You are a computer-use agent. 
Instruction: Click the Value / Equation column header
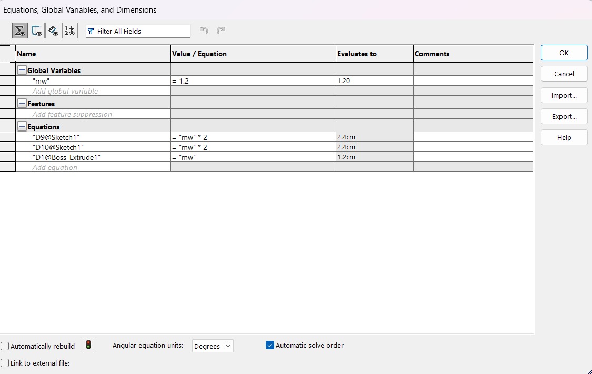coord(253,54)
